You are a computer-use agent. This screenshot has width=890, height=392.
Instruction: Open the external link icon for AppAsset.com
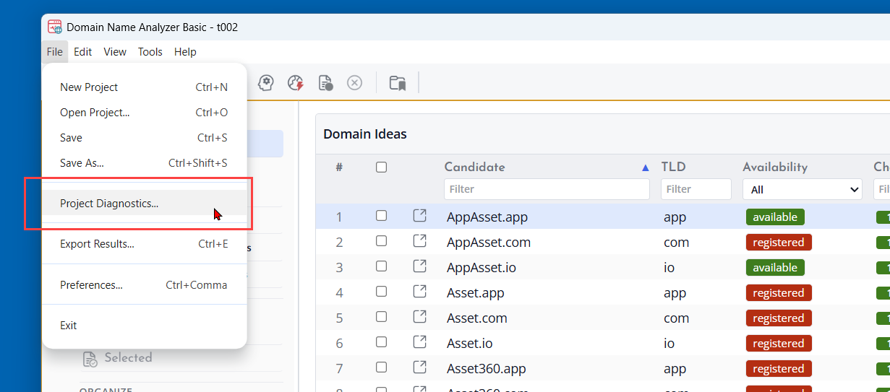pos(419,241)
